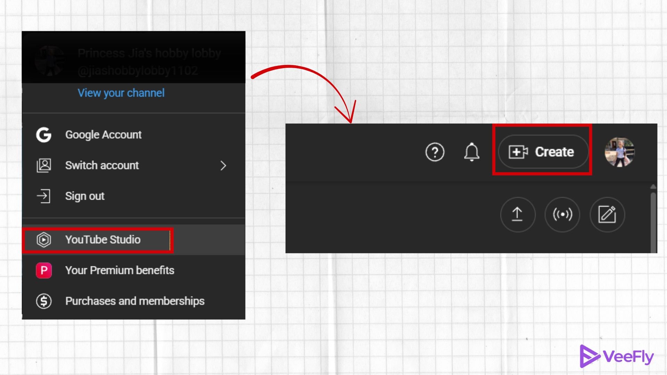Click the upload video arrow icon
The width and height of the screenshot is (667, 375).
[x=517, y=214]
